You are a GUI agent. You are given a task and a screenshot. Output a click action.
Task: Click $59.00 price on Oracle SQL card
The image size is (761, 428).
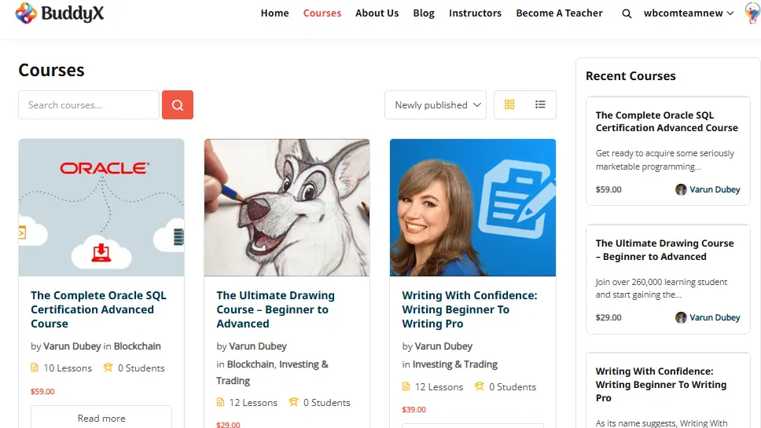coord(42,391)
